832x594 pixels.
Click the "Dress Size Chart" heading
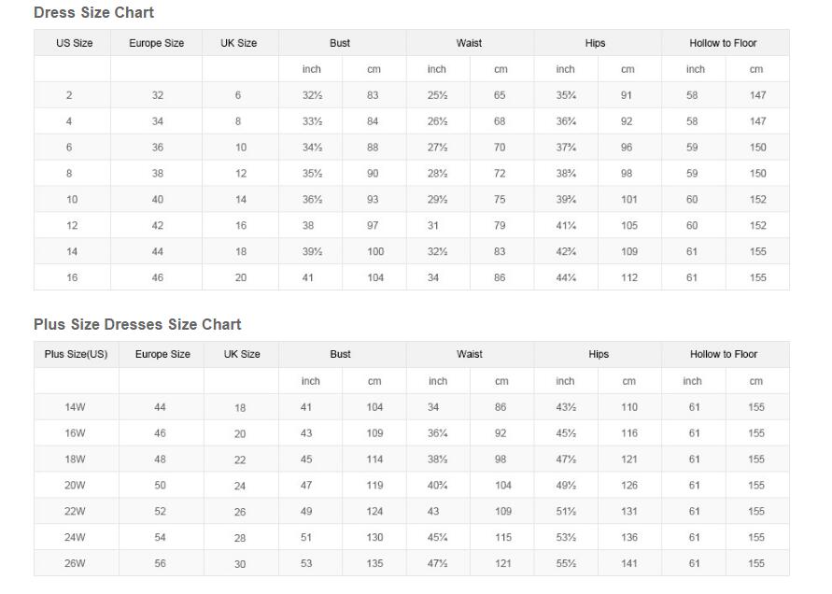(93, 13)
